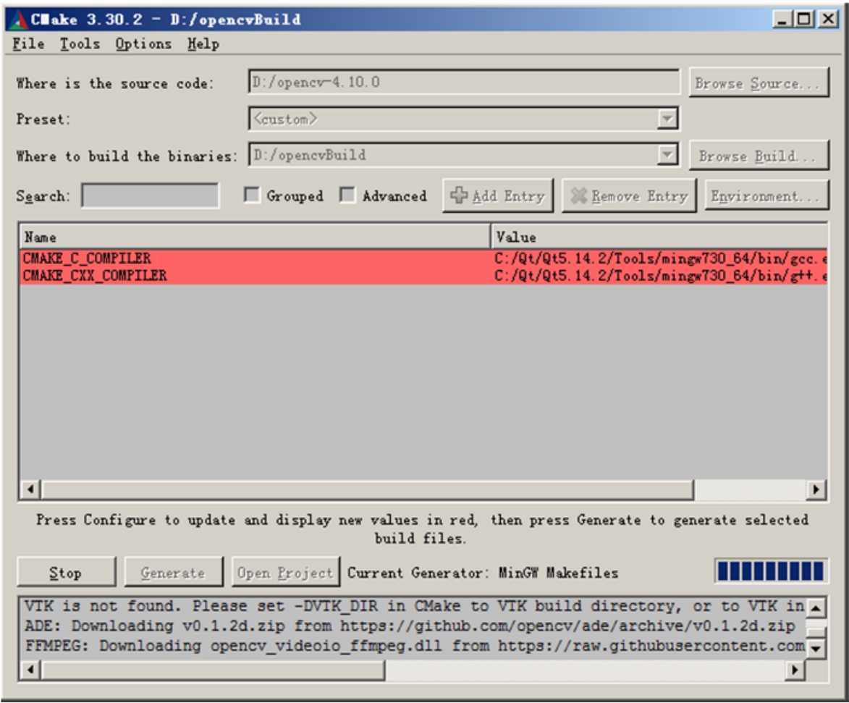Click the Remove Entry button
This screenshot has height=703, width=849.
coord(629,195)
